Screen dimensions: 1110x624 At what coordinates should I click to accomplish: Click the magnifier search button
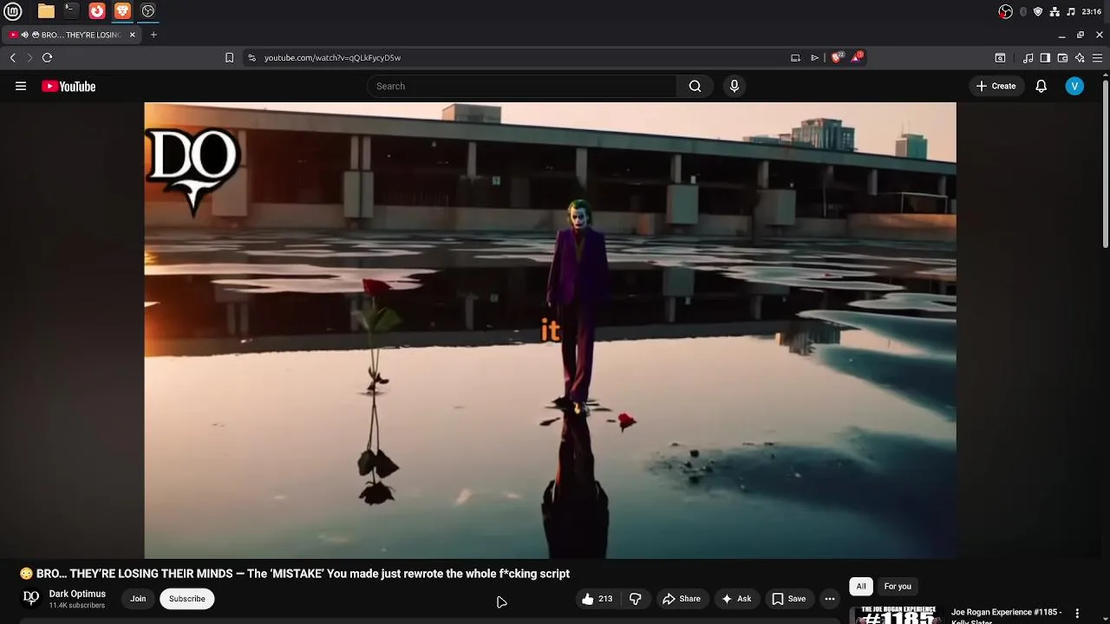pyautogui.click(x=695, y=86)
